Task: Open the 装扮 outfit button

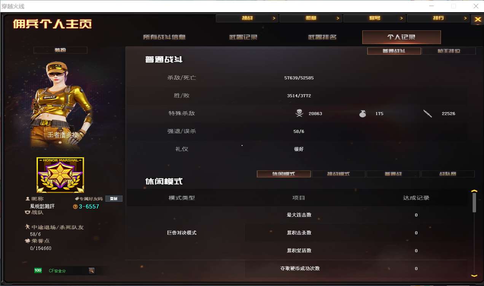Action: click(61, 50)
